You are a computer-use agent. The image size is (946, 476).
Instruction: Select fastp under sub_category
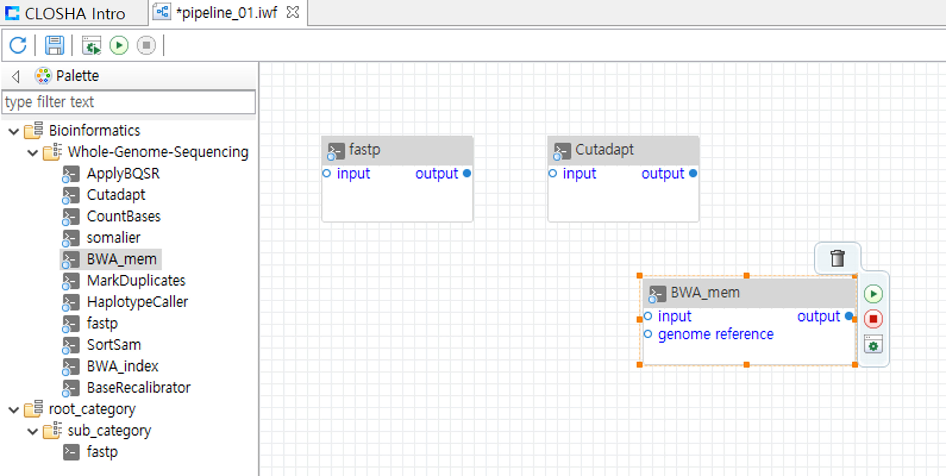pyautogui.click(x=102, y=452)
